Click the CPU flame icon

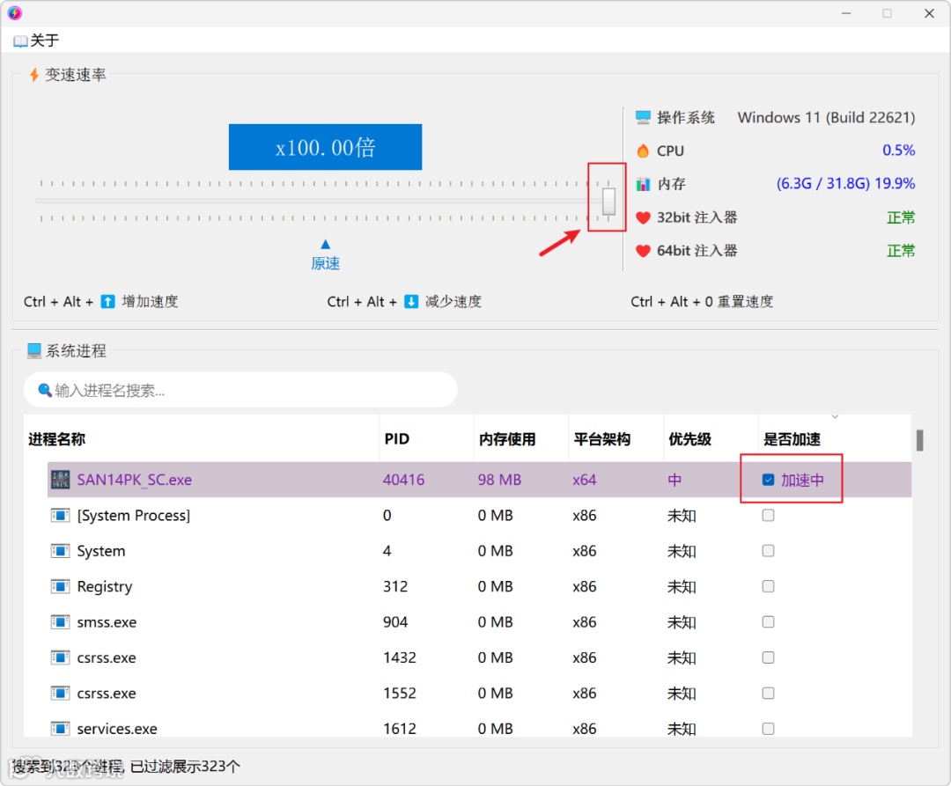[643, 151]
